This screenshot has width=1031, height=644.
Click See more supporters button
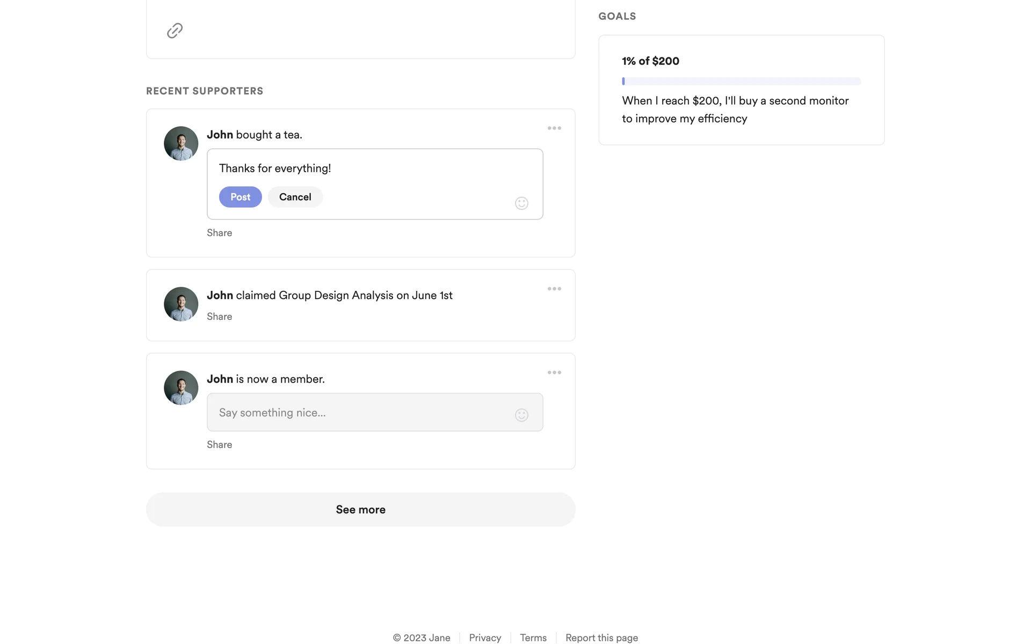pyautogui.click(x=360, y=509)
